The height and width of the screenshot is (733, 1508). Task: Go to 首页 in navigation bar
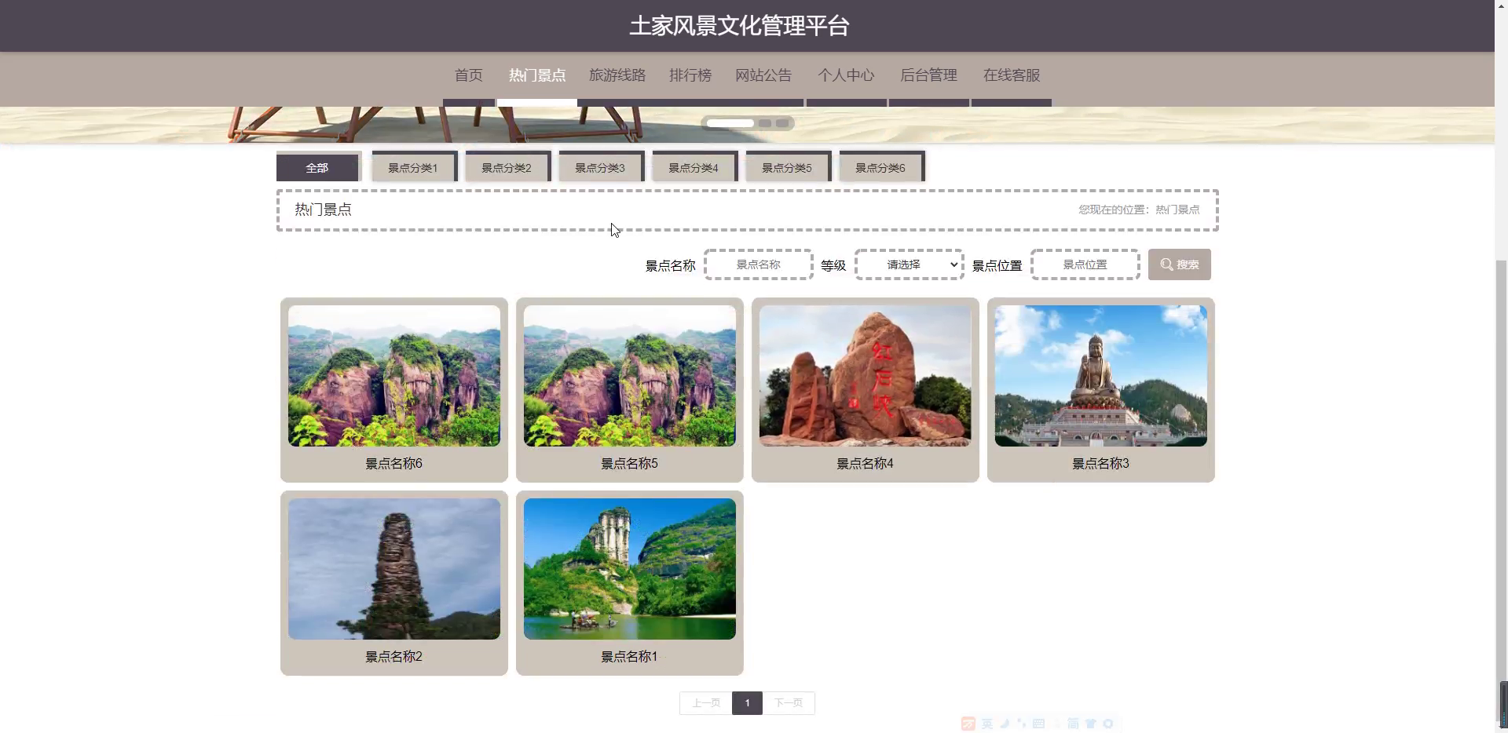coord(469,75)
